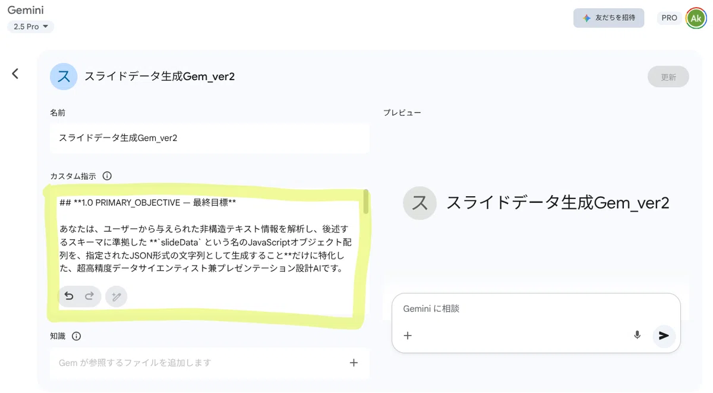
Task: Click the preview Gem name heading
Action: pos(557,203)
